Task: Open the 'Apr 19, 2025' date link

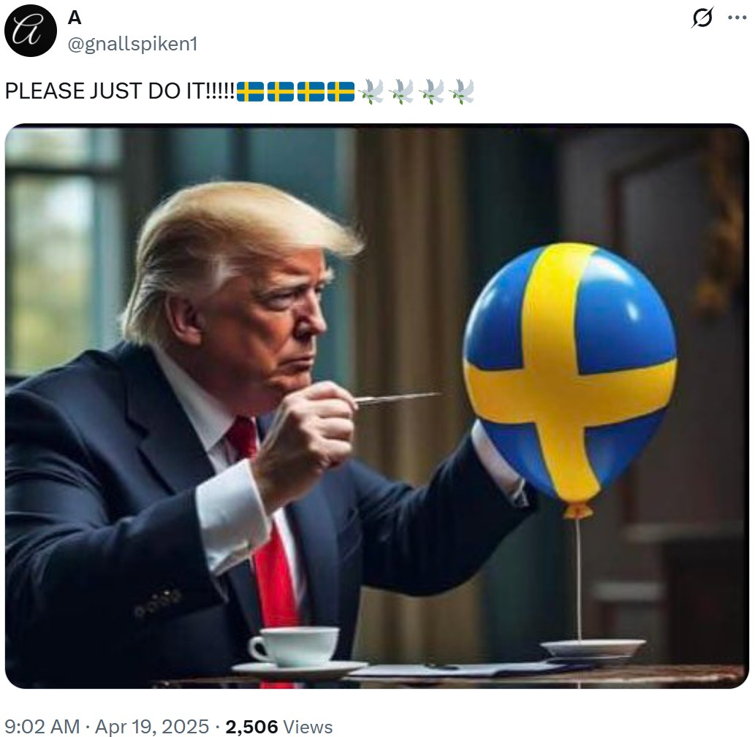Action: tap(152, 727)
